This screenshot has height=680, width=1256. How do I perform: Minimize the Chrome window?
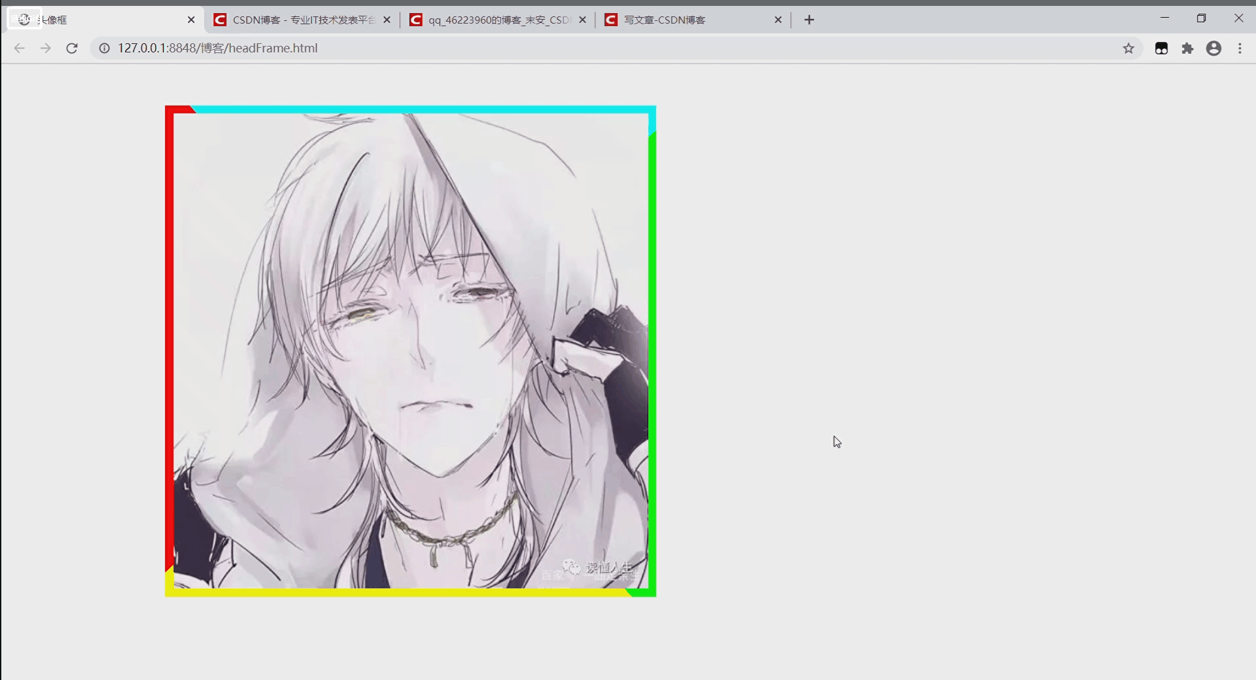1164,18
